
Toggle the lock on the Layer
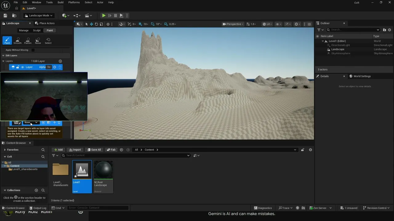(18, 67)
